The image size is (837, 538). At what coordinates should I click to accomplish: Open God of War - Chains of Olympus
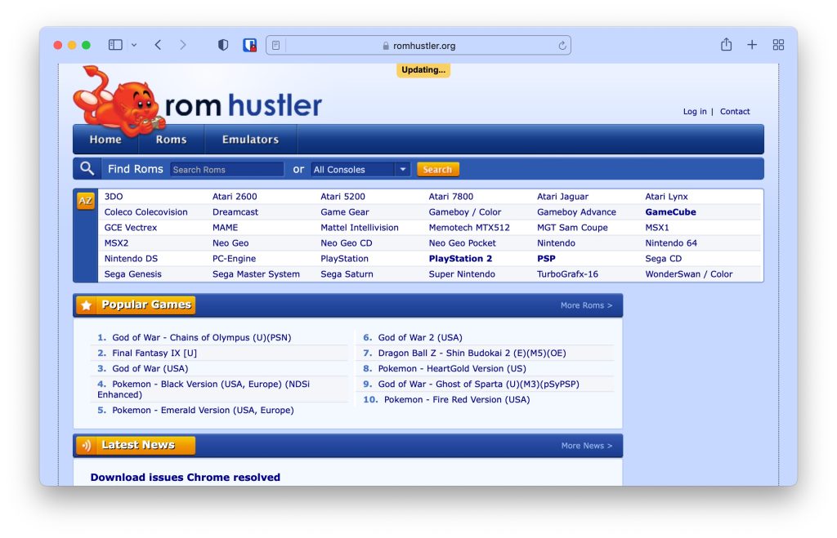(202, 337)
